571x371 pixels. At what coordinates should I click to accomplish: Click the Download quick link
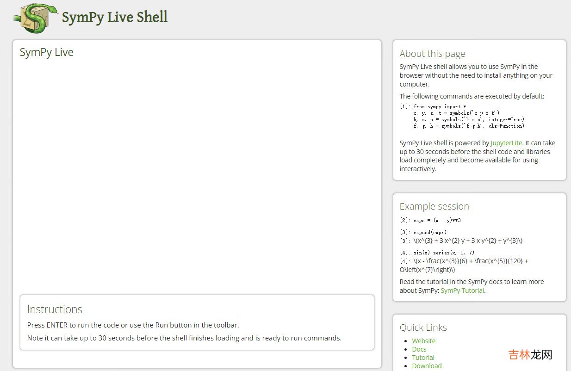[x=427, y=366]
